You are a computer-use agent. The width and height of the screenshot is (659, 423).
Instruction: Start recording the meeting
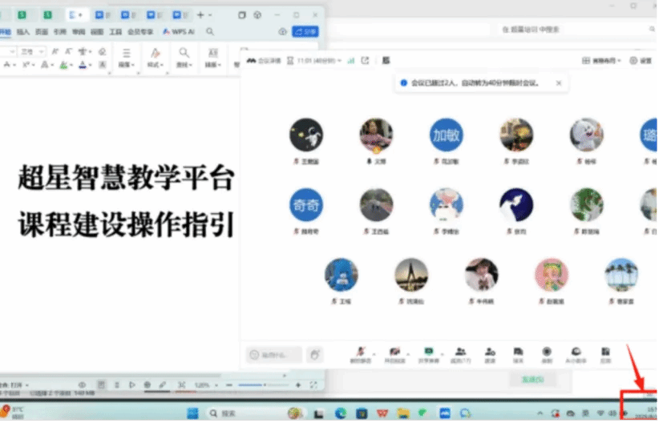547,353
